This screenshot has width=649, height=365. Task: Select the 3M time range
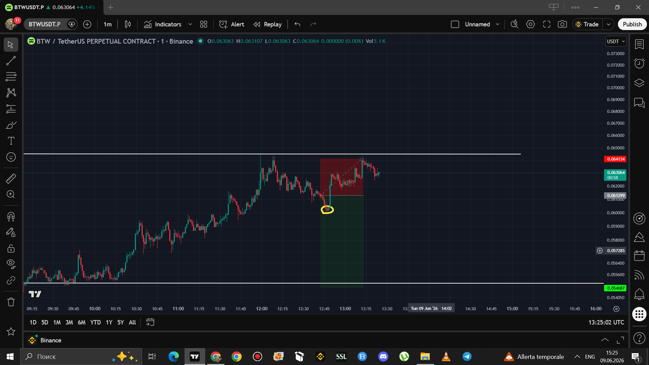point(69,322)
